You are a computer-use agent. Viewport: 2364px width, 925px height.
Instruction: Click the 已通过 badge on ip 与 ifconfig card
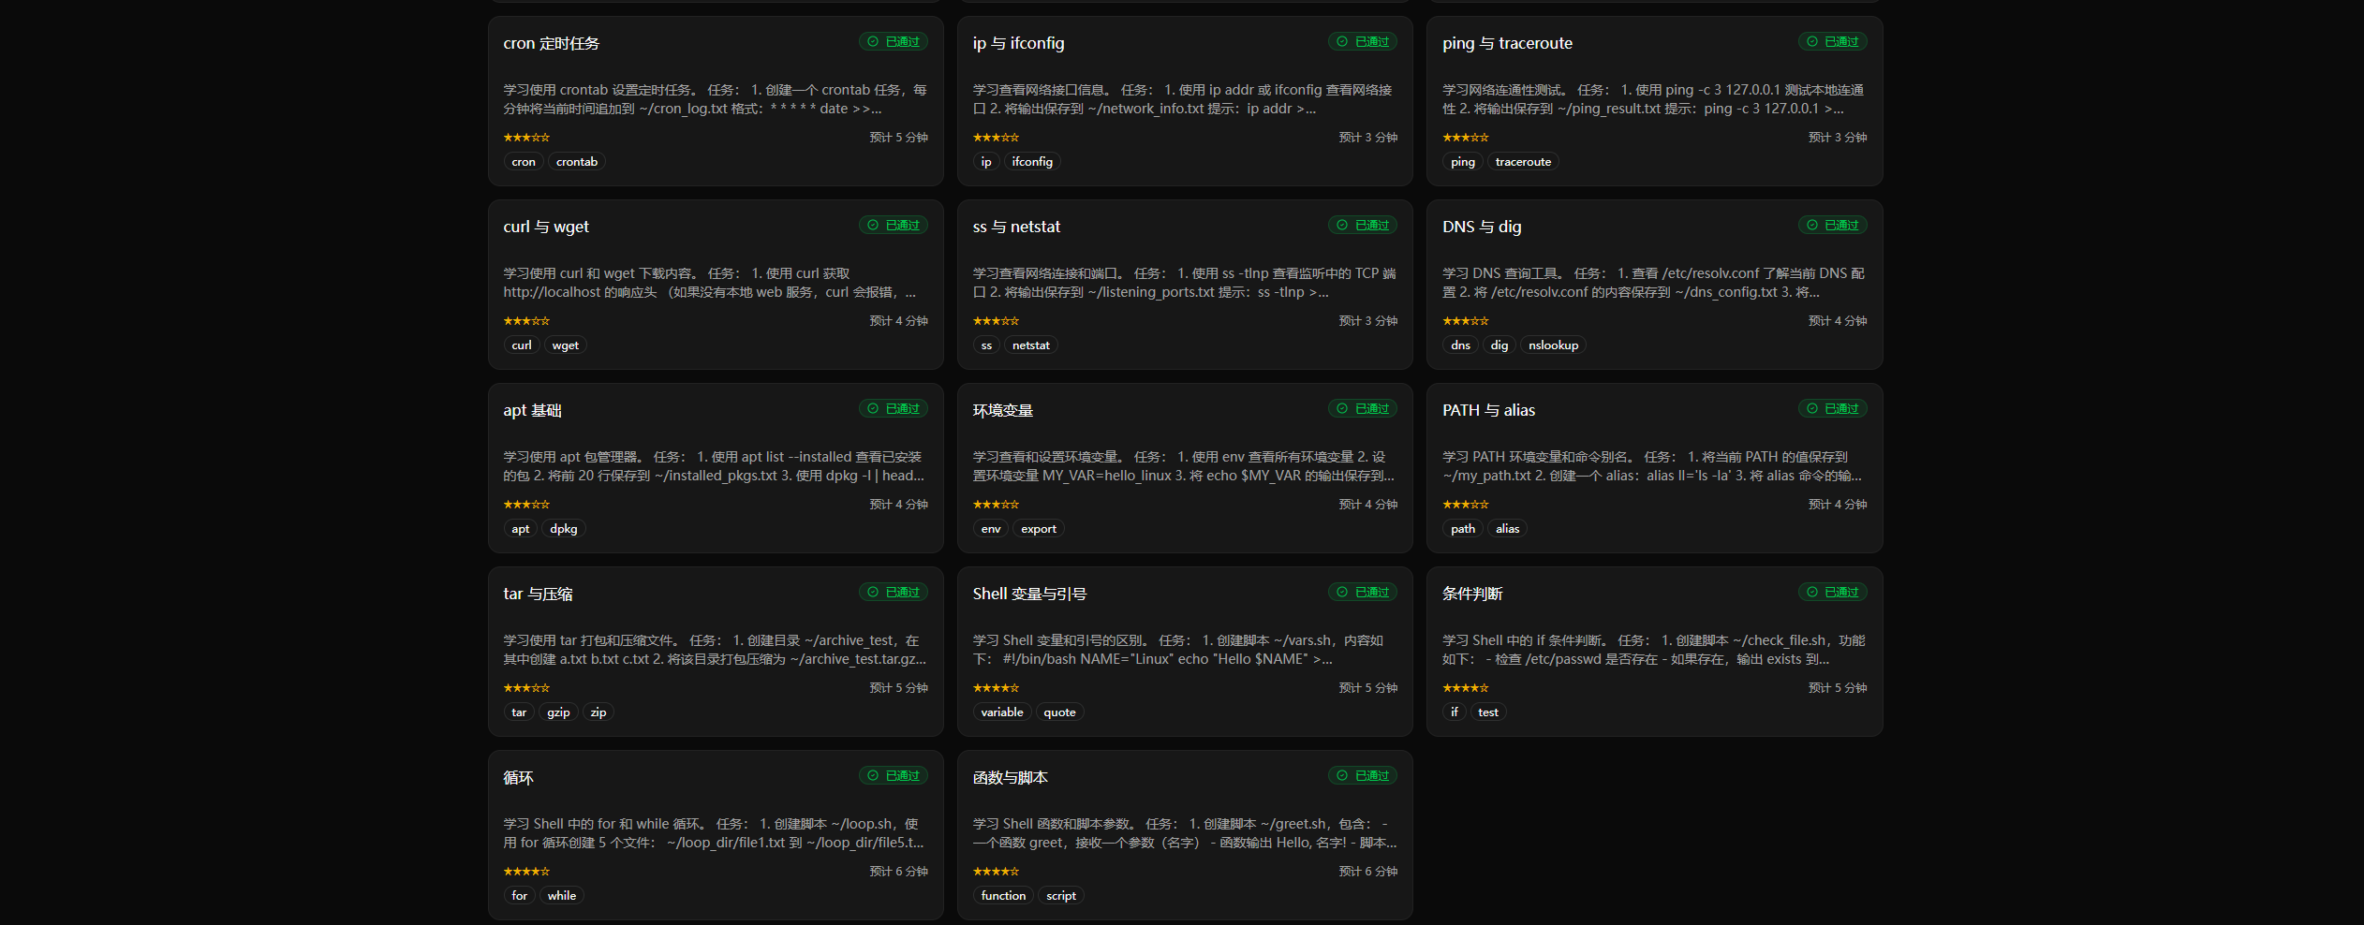(x=1363, y=41)
